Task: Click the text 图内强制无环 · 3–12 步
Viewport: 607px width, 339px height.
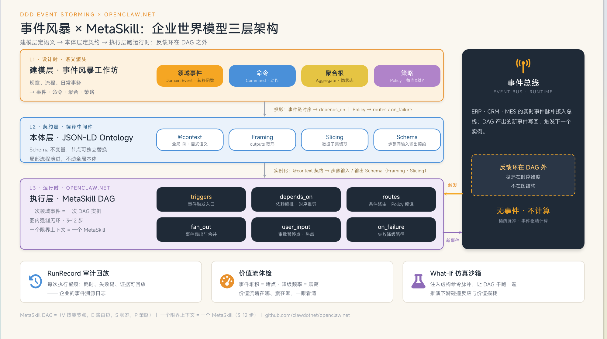Action: (56, 220)
